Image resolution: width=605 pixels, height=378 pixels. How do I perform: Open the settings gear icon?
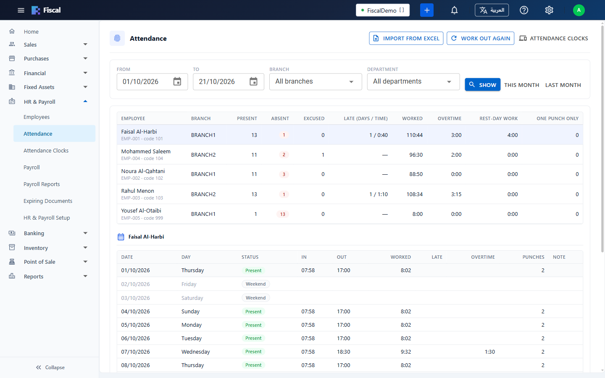pyautogui.click(x=549, y=10)
